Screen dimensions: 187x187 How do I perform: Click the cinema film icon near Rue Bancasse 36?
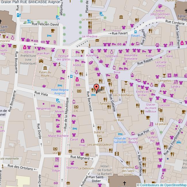coord(117,154)
